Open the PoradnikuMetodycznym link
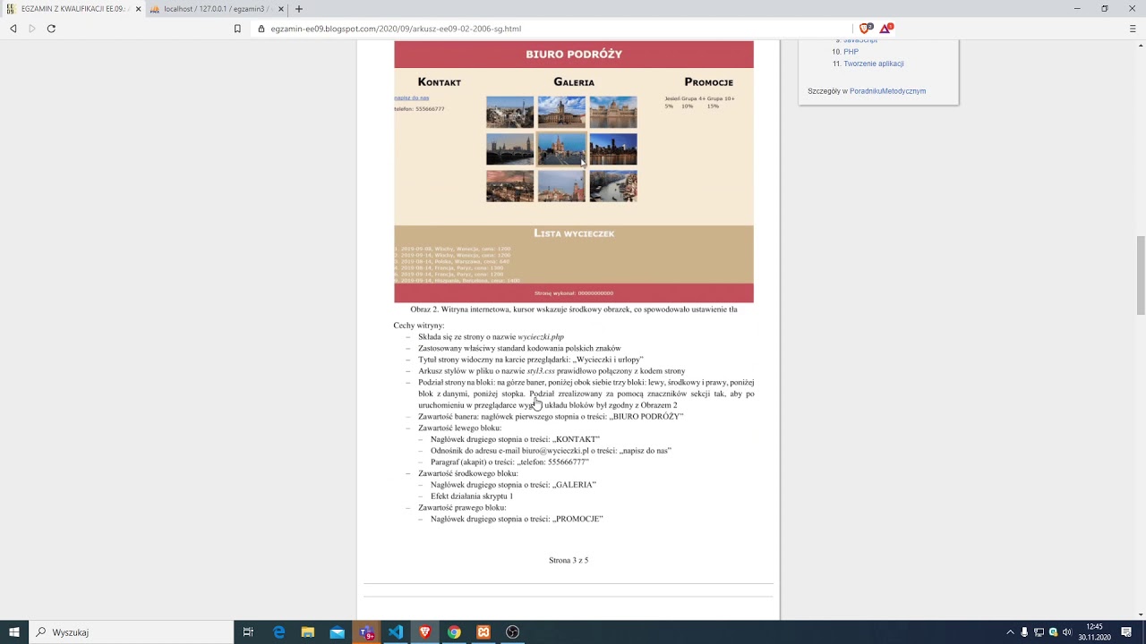The height and width of the screenshot is (644, 1146). (x=887, y=91)
